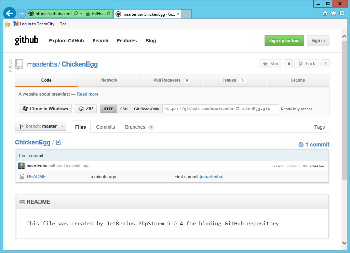Open Favorites star icon in browser

pos(333,13)
